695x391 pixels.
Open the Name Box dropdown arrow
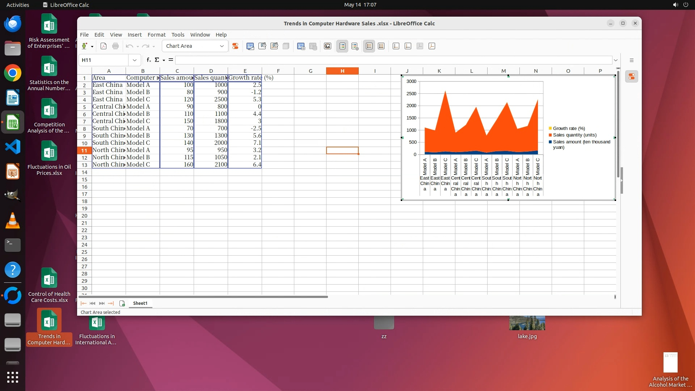(134, 60)
